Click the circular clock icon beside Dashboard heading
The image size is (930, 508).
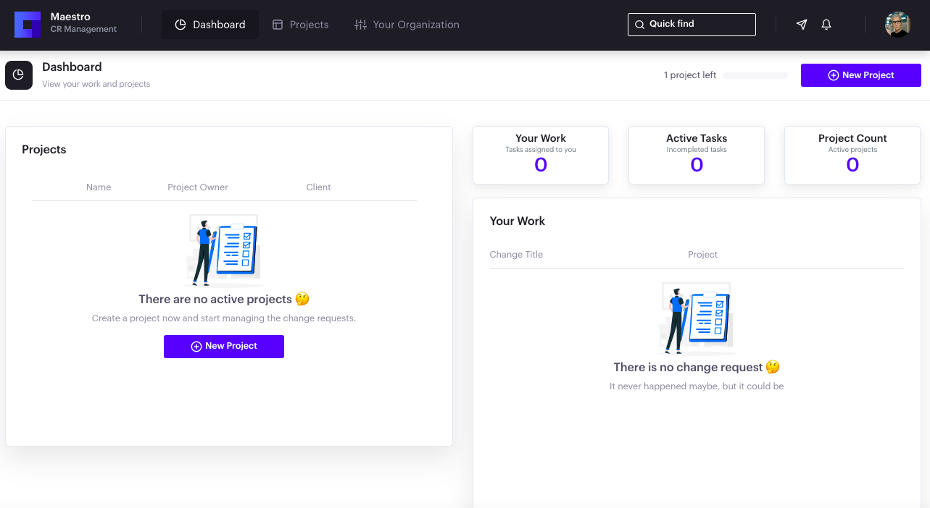(19, 75)
